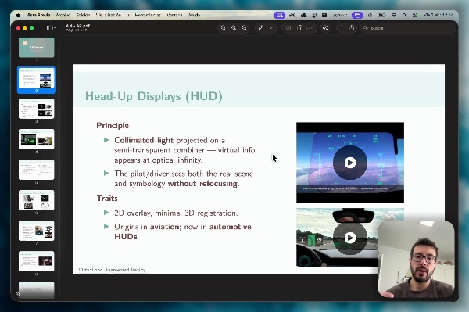Click the Origins in aviation bullet text
The height and width of the screenshot is (312, 469).
(183, 231)
